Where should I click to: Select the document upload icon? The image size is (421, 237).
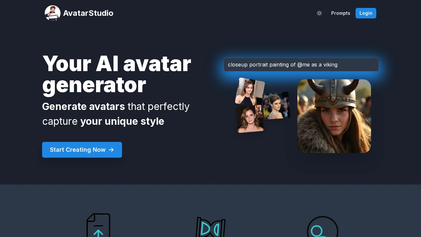pos(98,225)
